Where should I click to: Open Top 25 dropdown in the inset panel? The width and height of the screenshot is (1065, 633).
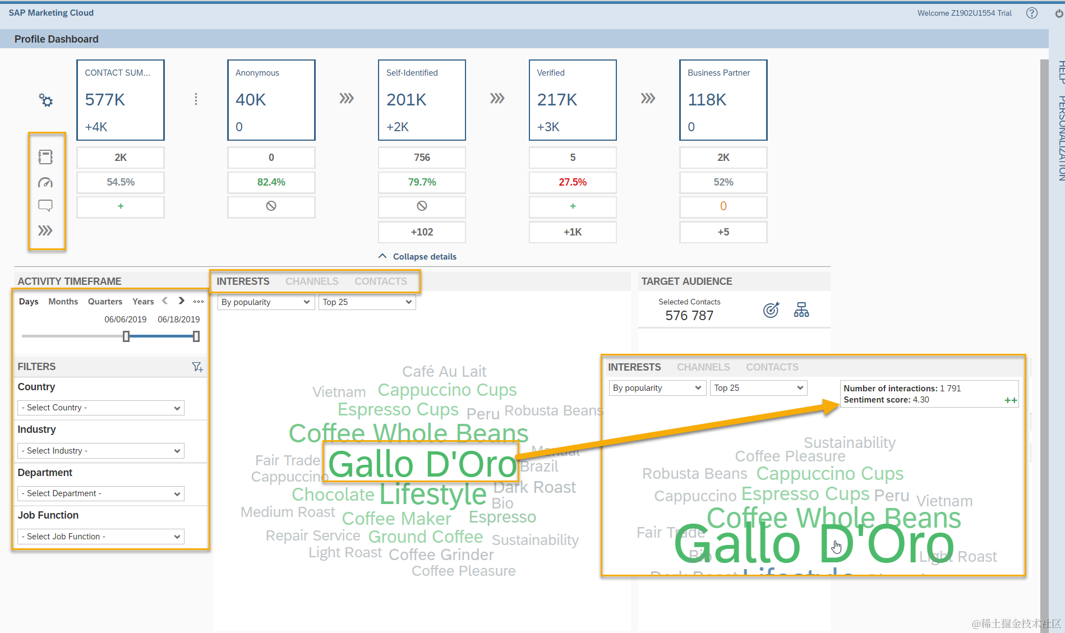(x=759, y=388)
